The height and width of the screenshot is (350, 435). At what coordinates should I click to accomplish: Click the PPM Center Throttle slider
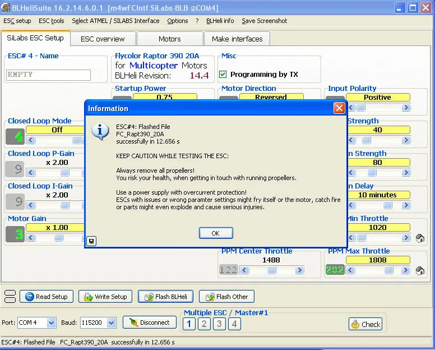tap(271, 270)
